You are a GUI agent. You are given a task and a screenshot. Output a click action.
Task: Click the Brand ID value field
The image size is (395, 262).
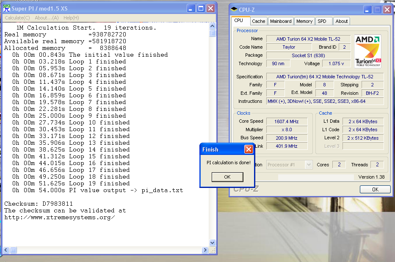[x=344, y=47]
